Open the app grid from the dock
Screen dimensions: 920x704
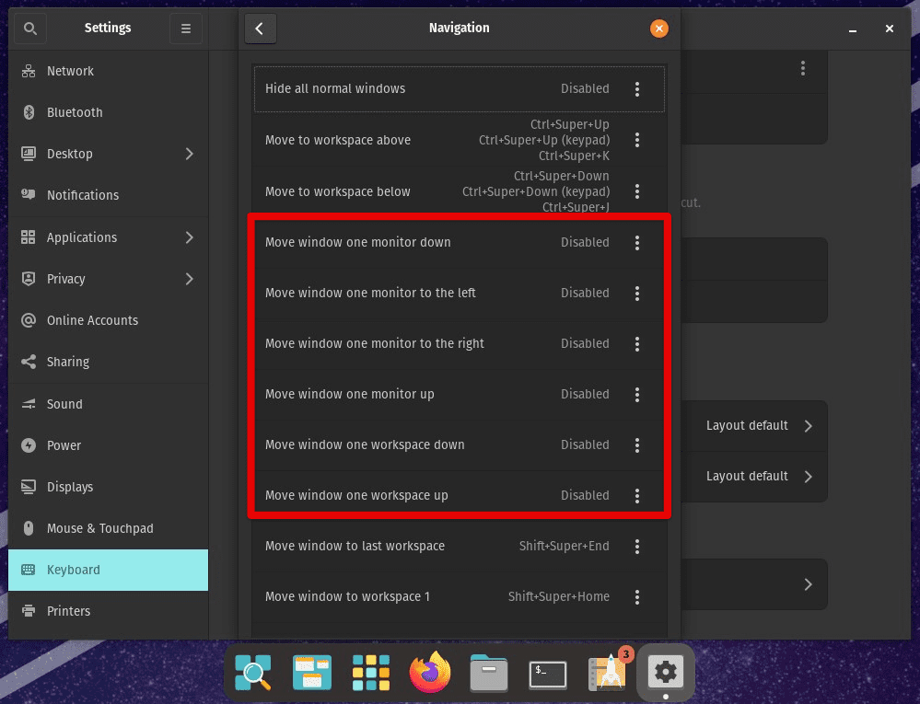click(370, 673)
